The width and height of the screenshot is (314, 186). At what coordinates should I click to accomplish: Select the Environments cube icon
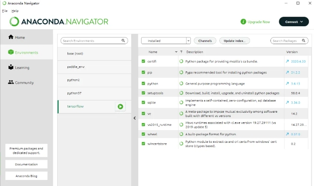[11, 52]
